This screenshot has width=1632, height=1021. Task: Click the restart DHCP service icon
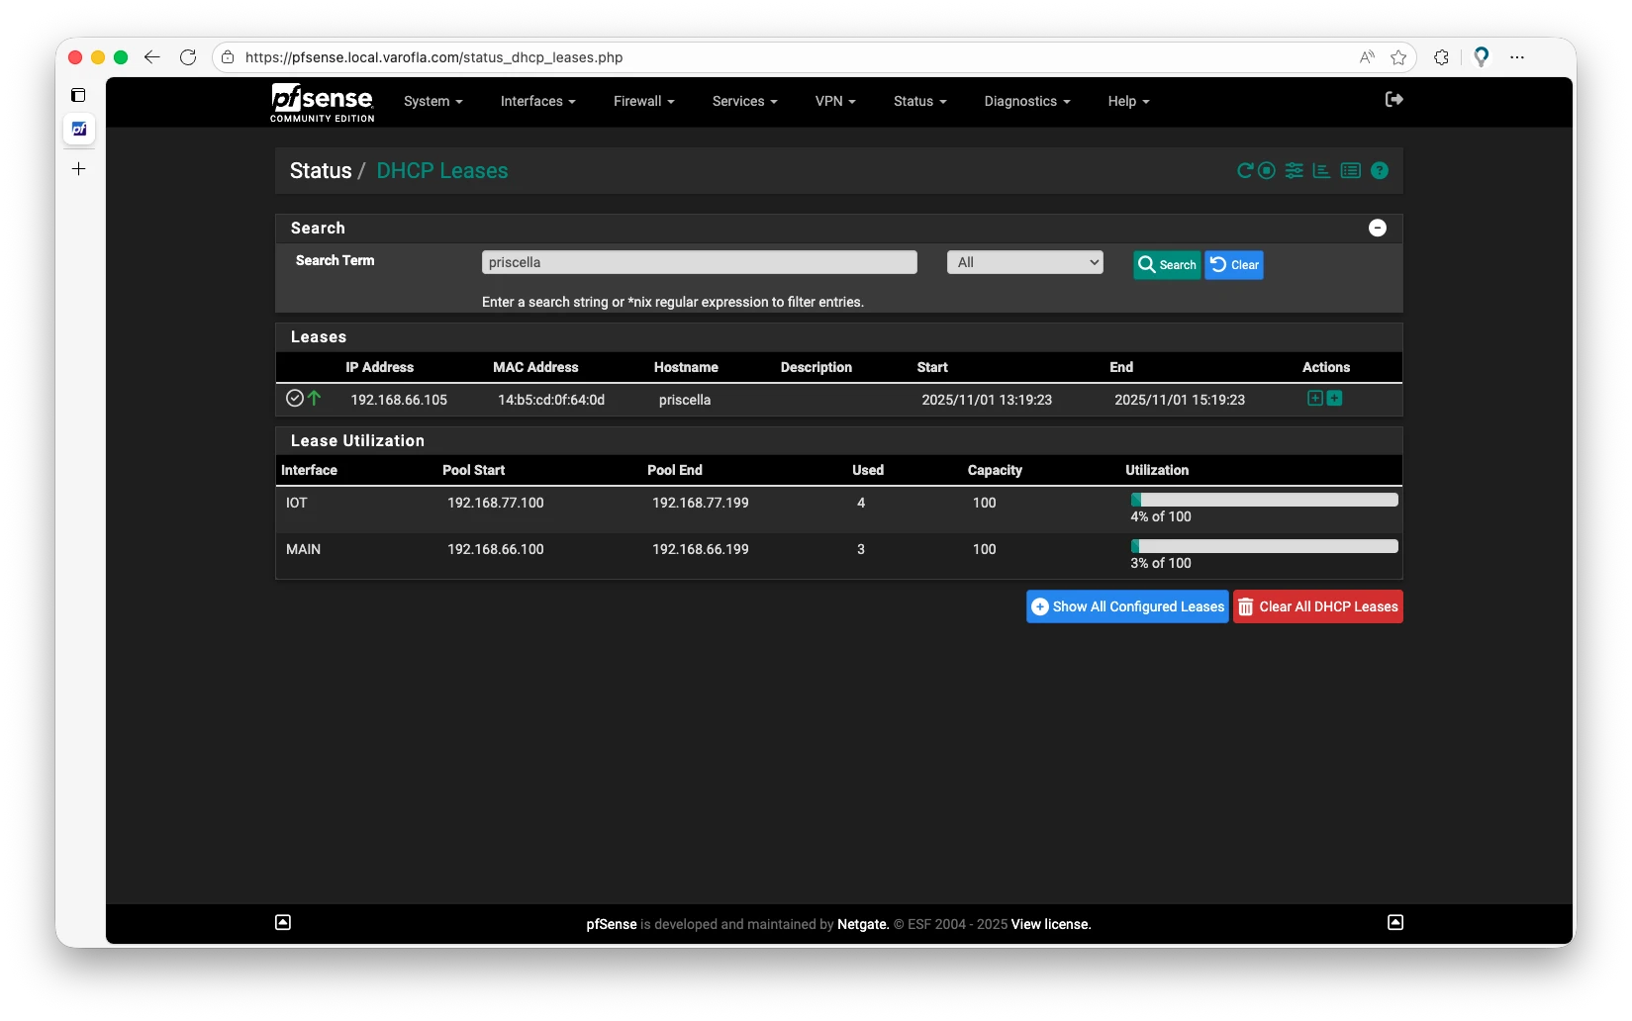(x=1245, y=170)
